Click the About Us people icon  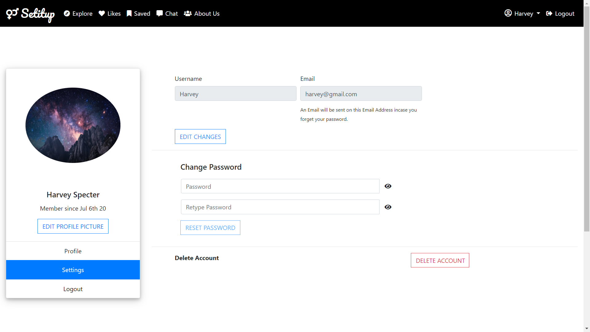[188, 14]
